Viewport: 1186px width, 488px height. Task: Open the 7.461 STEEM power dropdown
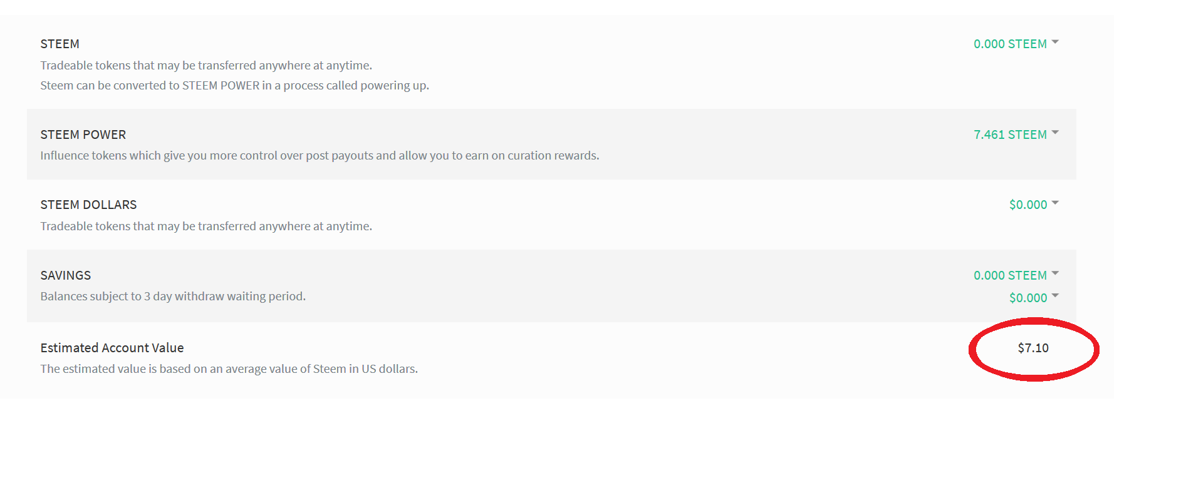pyautogui.click(x=1009, y=135)
